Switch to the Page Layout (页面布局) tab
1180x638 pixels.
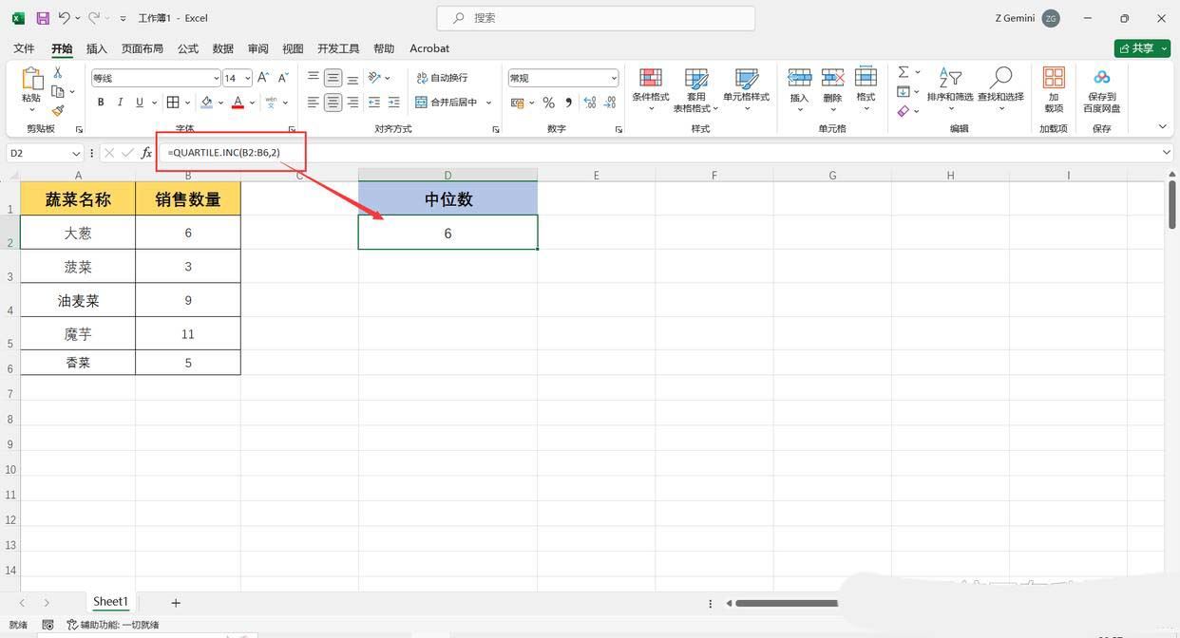[143, 48]
